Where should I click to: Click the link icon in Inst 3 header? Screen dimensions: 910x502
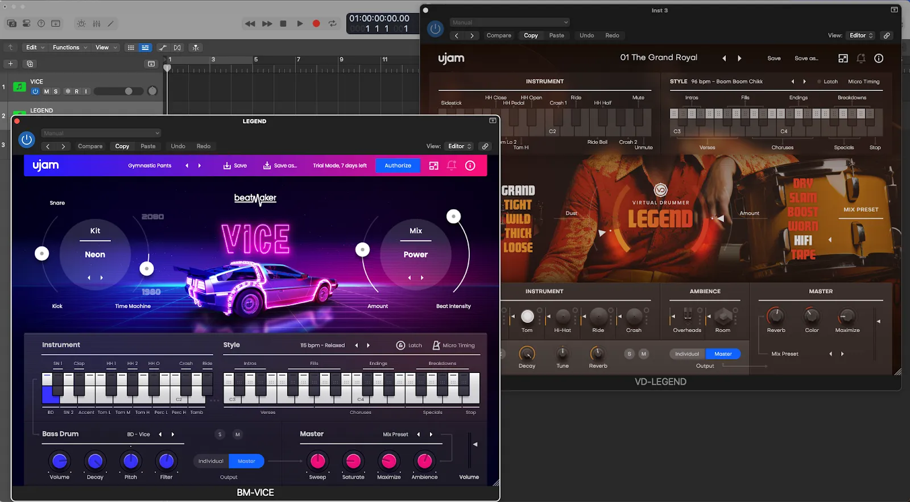[887, 35]
